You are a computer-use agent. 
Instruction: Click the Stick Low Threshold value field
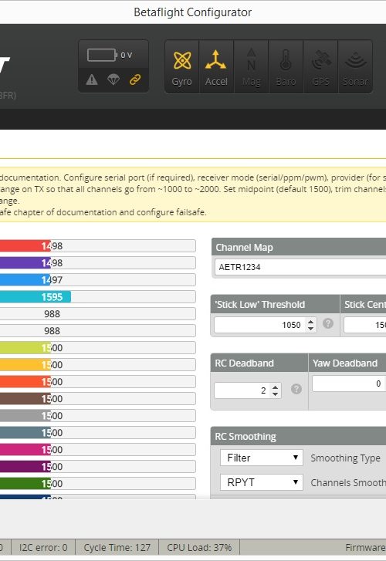266,325
